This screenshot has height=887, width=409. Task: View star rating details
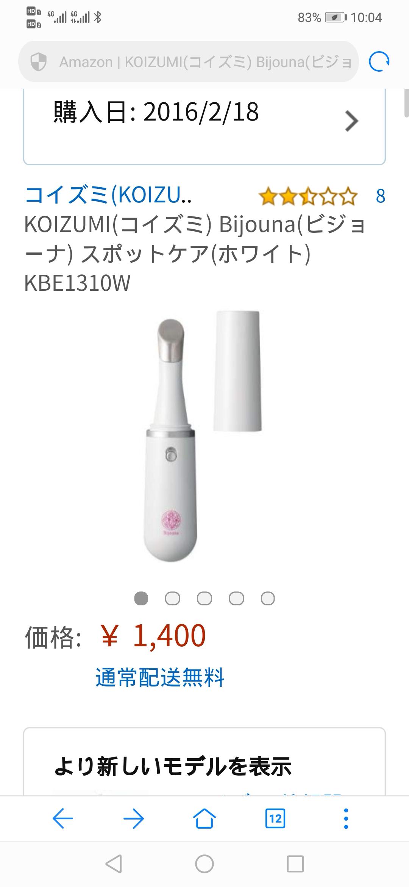(308, 196)
